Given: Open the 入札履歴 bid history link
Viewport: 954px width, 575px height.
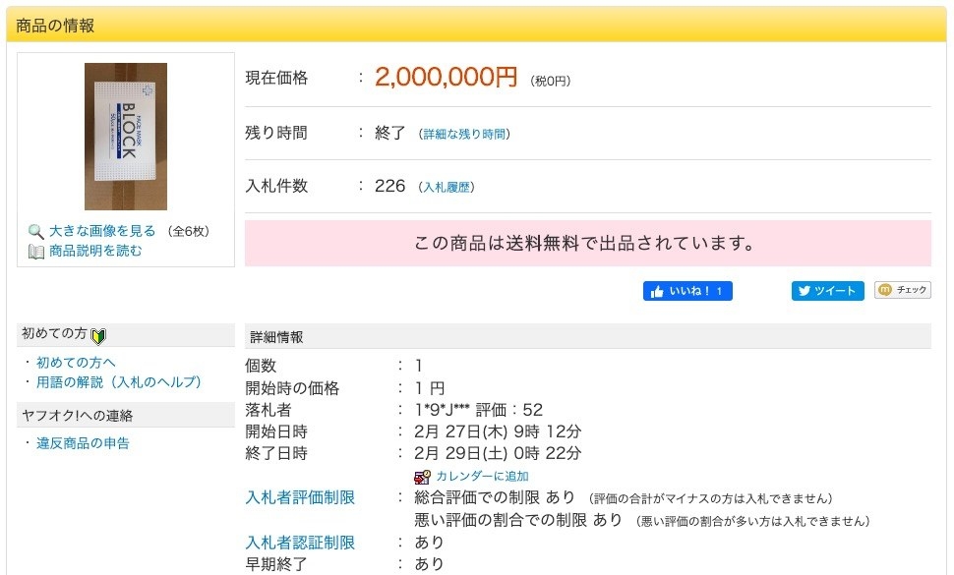Looking at the screenshot, I should coord(447,187).
